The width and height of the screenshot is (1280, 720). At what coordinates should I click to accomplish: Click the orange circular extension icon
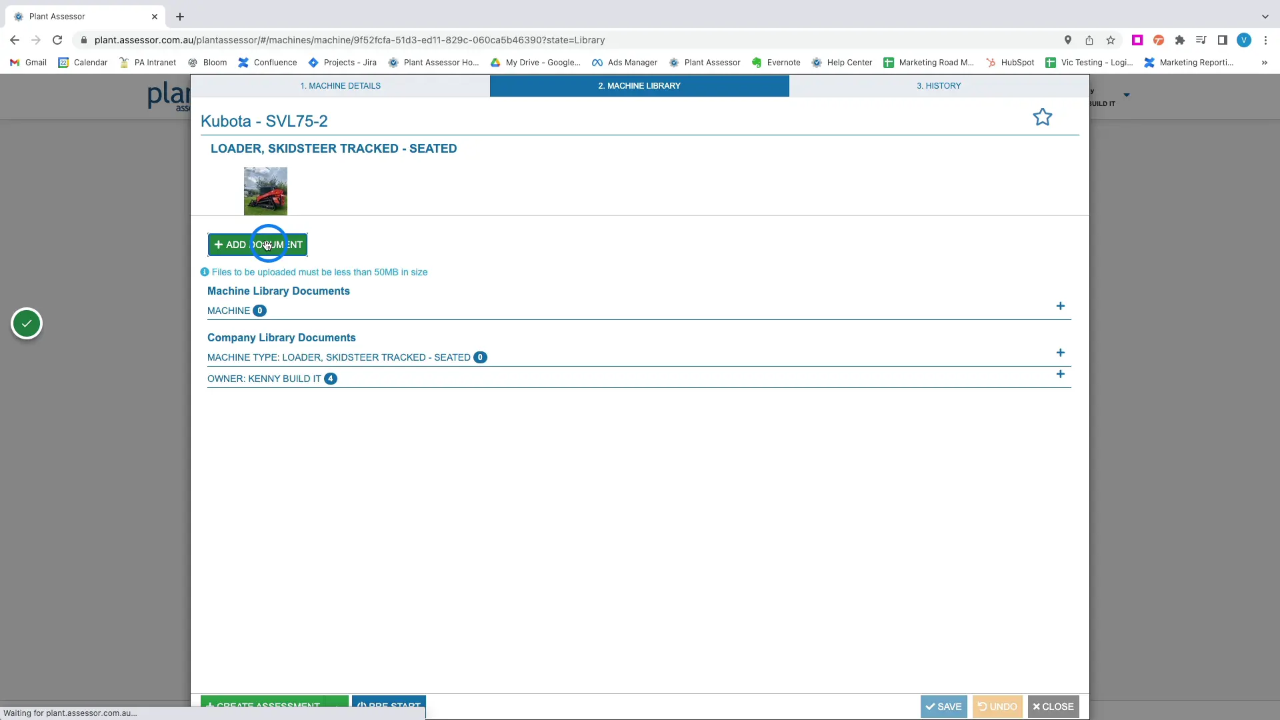[1159, 40]
